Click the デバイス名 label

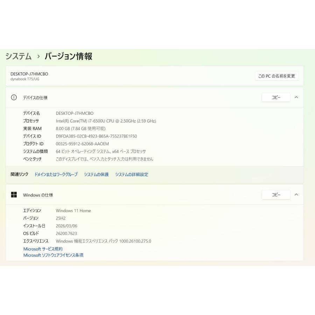[x=31, y=113]
